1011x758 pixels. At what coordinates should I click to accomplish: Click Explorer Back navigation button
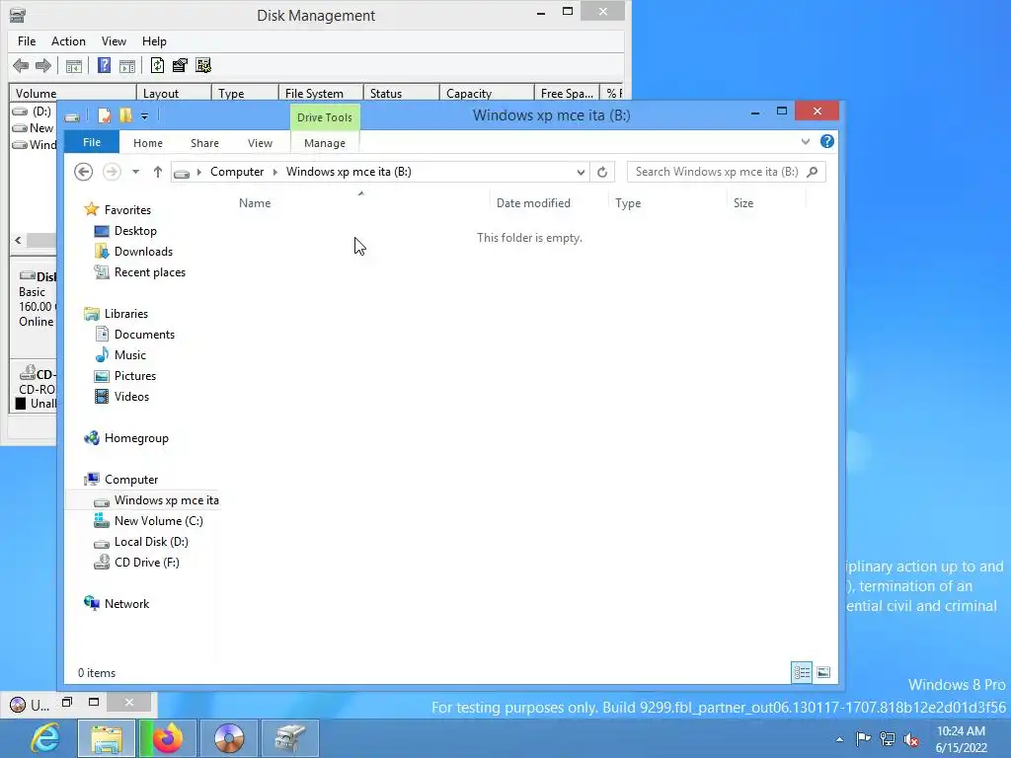pos(83,172)
